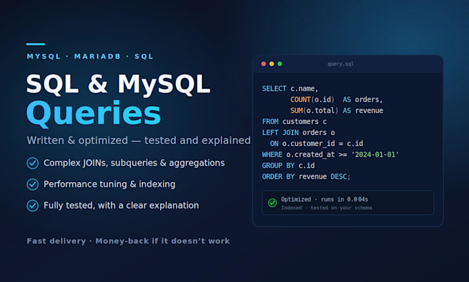Click 'Indexed · tested on your schema' text

point(327,208)
